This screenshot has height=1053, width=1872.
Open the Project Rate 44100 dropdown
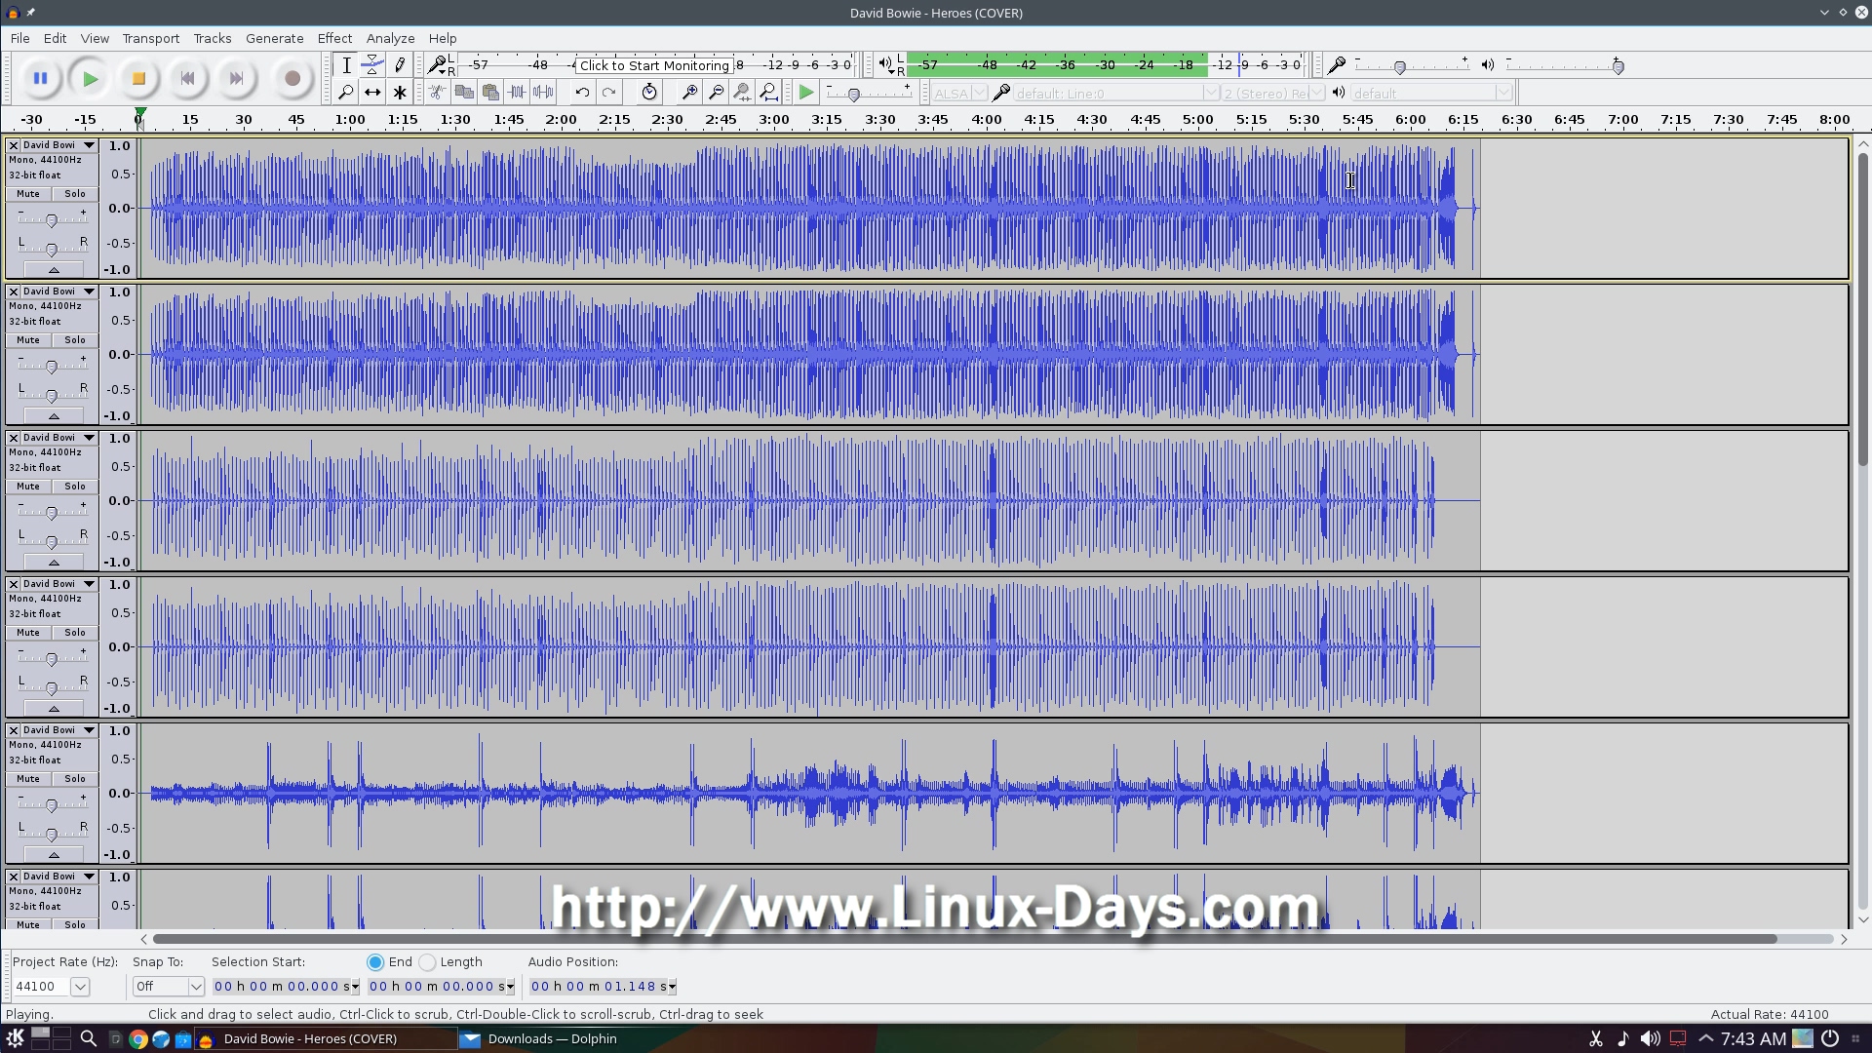[80, 987]
